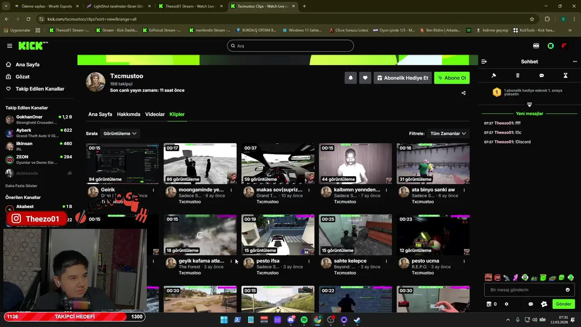Viewport: 581px width, 327px height.
Task: Select the Klipler tab
Action: [177, 114]
